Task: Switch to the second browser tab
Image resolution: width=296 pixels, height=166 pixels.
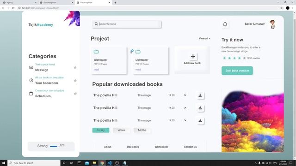Action: tap(56, 3)
